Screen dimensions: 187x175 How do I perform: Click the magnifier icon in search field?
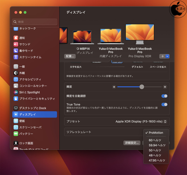(15, 22)
